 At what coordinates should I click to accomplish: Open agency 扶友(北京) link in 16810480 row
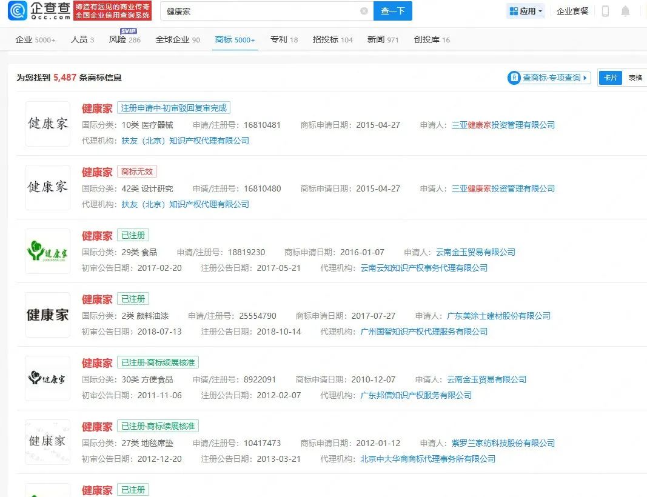tap(186, 204)
